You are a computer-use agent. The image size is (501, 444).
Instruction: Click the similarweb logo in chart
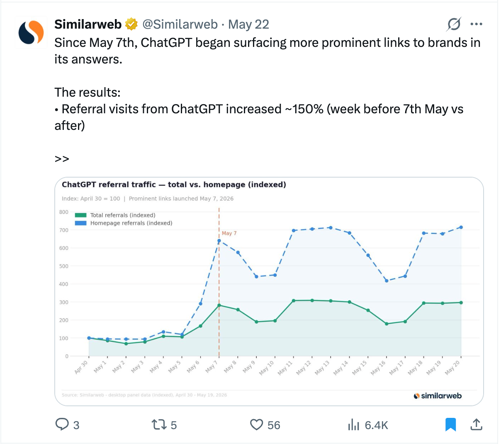438,395
